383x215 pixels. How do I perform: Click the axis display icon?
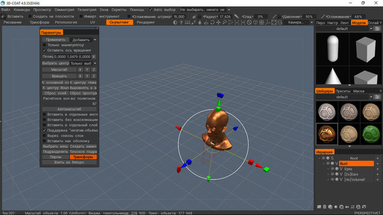pos(268,23)
